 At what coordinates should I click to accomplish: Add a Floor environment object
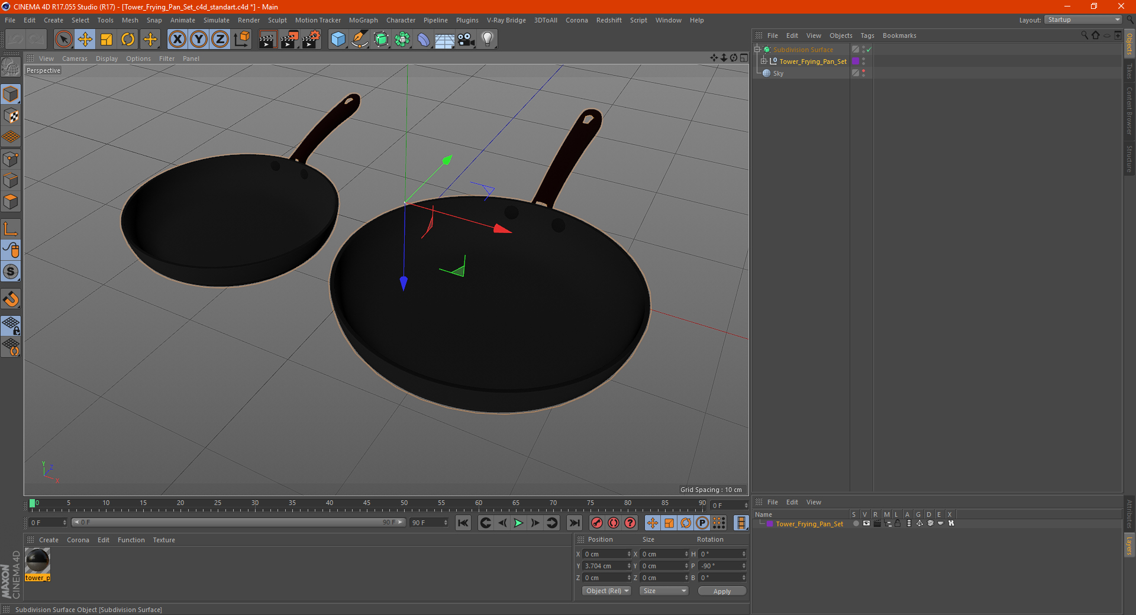[445, 40]
